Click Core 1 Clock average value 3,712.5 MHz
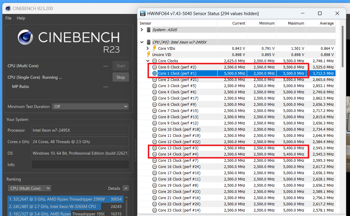 [323, 73]
